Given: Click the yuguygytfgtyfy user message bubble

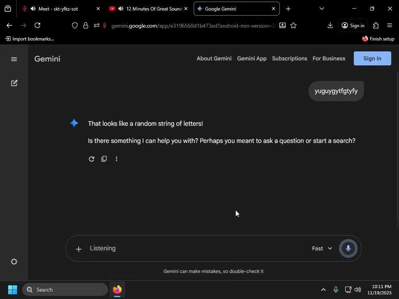Looking at the screenshot, I should pos(336,91).
